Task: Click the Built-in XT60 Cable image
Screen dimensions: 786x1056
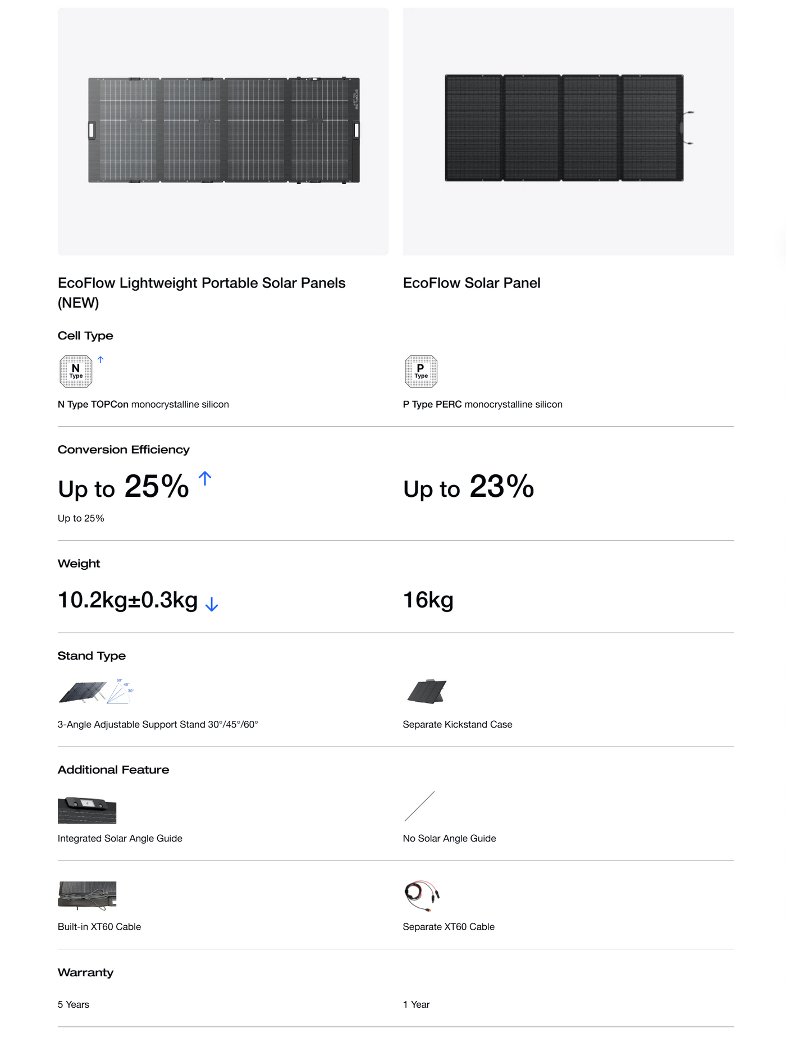Action: [x=87, y=895]
